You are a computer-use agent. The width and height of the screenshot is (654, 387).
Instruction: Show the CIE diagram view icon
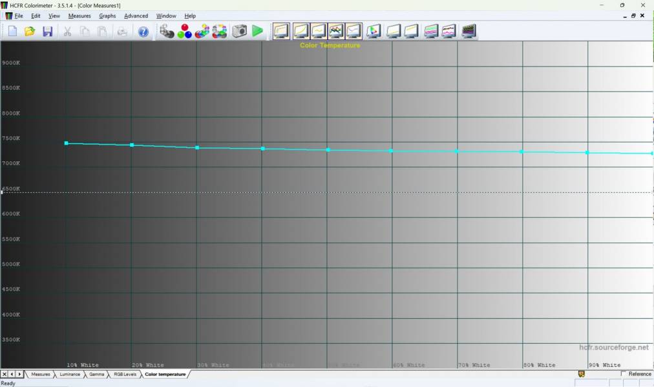coord(373,31)
